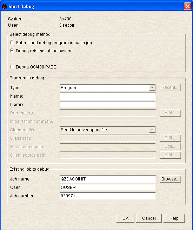Screen dimensions: 193x230
Task: Select Submit and debug program in batch job
Action: pyautogui.click(x=12, y=43)
